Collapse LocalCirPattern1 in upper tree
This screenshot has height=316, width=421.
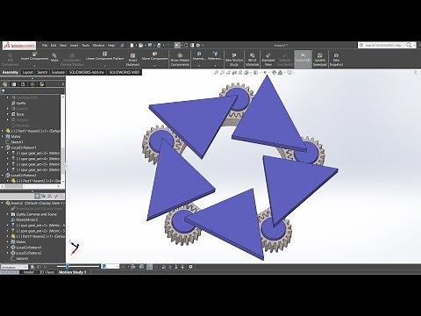click(x=3, y=147)
